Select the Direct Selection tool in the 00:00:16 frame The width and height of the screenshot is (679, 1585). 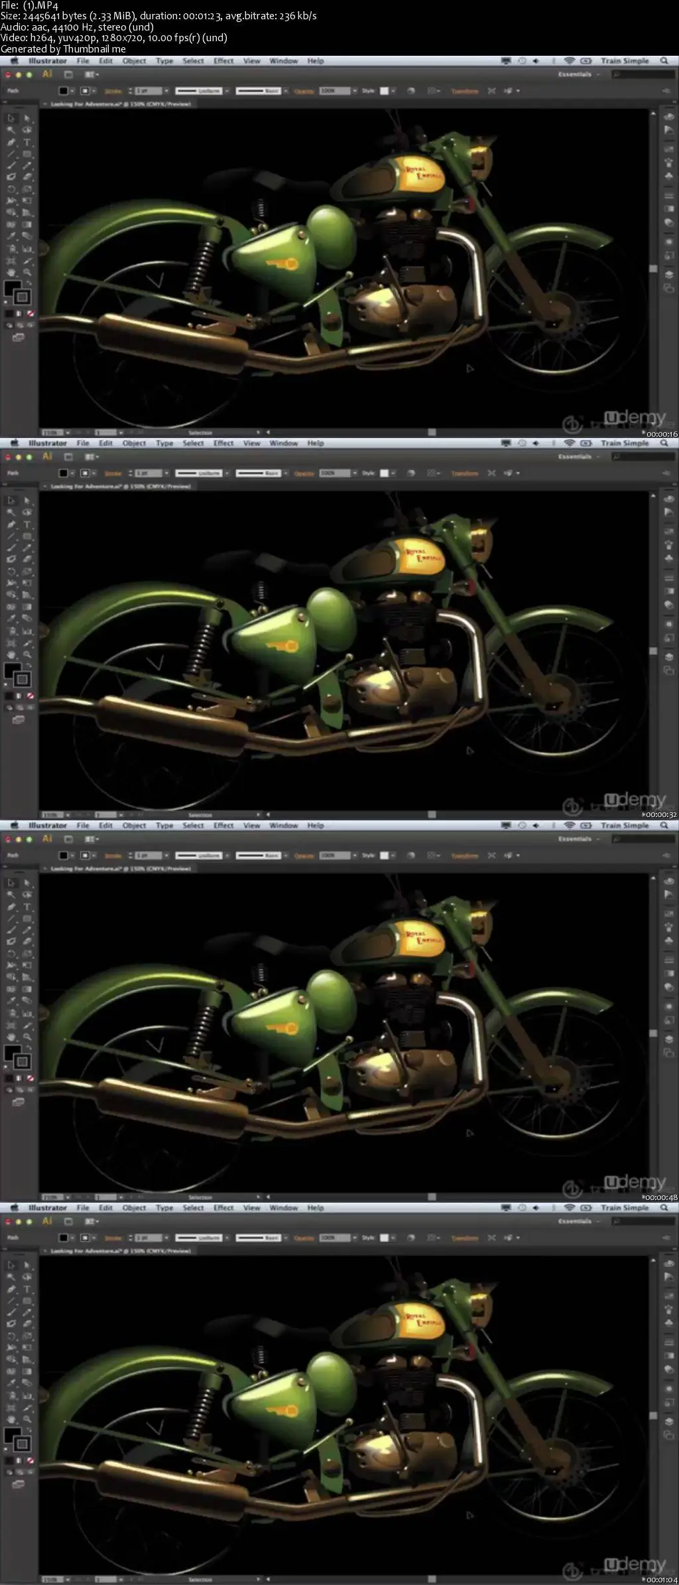(27, 118)
